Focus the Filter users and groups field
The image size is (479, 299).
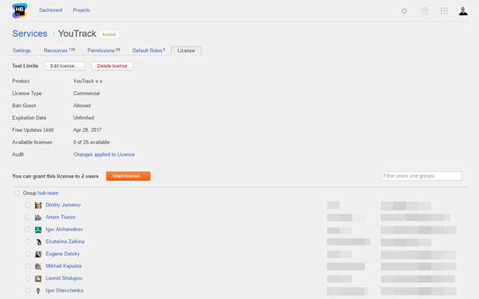(x=422, y=176)
